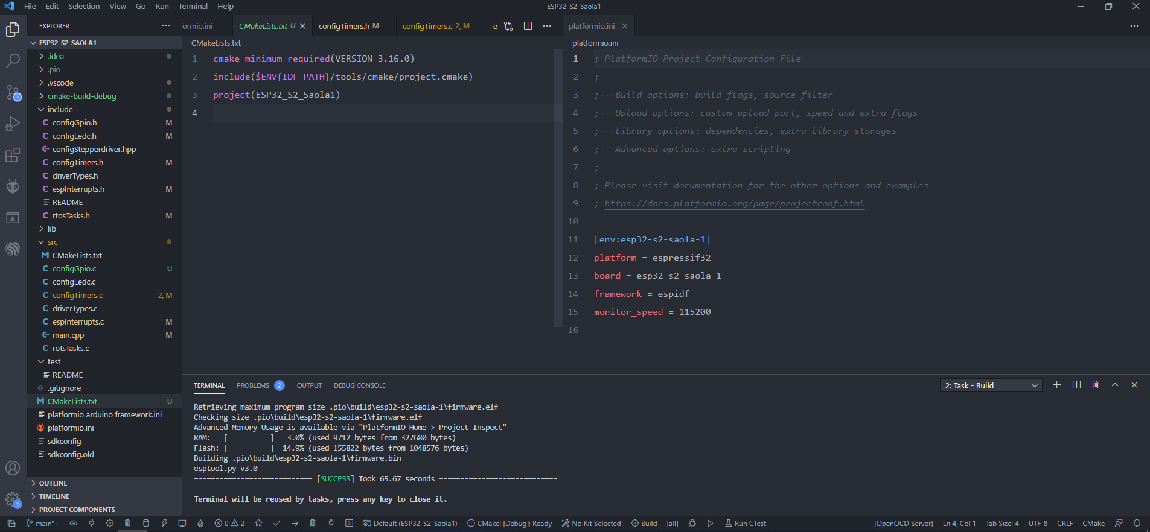Click PlatformIO Upload arrow in status bar
This screenshot has height=532, width=1150.
click(295, 523)
